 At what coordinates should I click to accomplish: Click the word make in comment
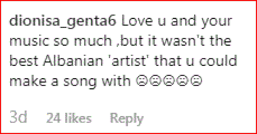tap(28, 81)
